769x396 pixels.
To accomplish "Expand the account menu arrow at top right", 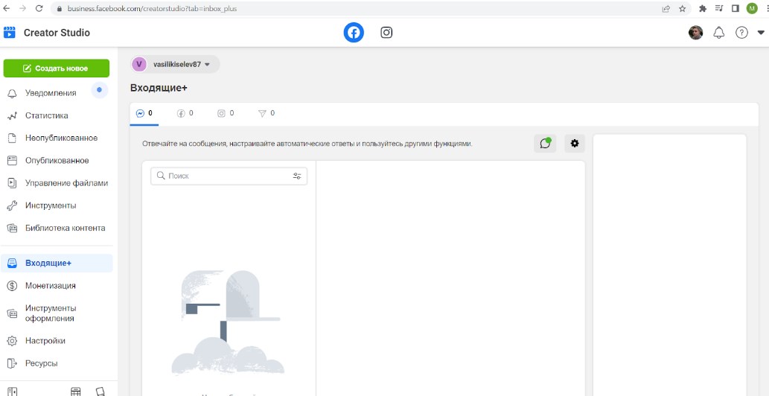I will [x=761, y=33].
